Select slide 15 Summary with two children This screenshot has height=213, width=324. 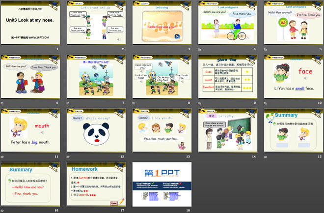click(294, 130)
